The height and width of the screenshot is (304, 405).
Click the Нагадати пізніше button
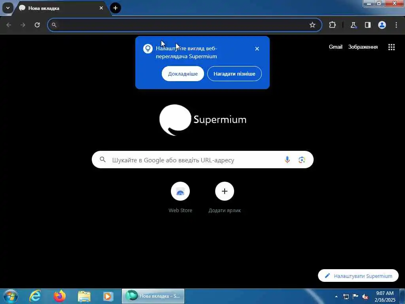[234, 74]
